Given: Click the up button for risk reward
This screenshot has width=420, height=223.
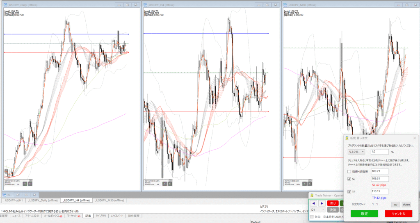Looking at the screenshot, I should click(x=395, y=205).
